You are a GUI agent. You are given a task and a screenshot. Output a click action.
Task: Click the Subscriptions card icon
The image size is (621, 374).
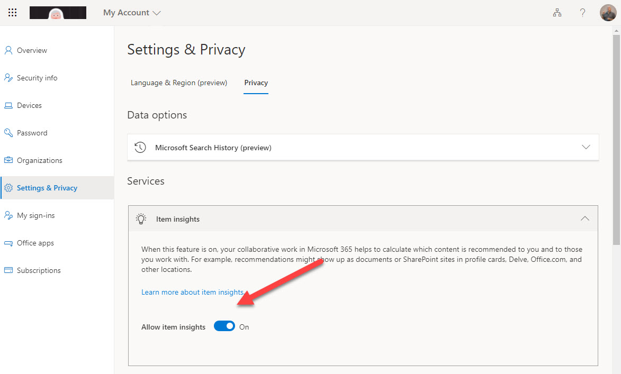8,270
